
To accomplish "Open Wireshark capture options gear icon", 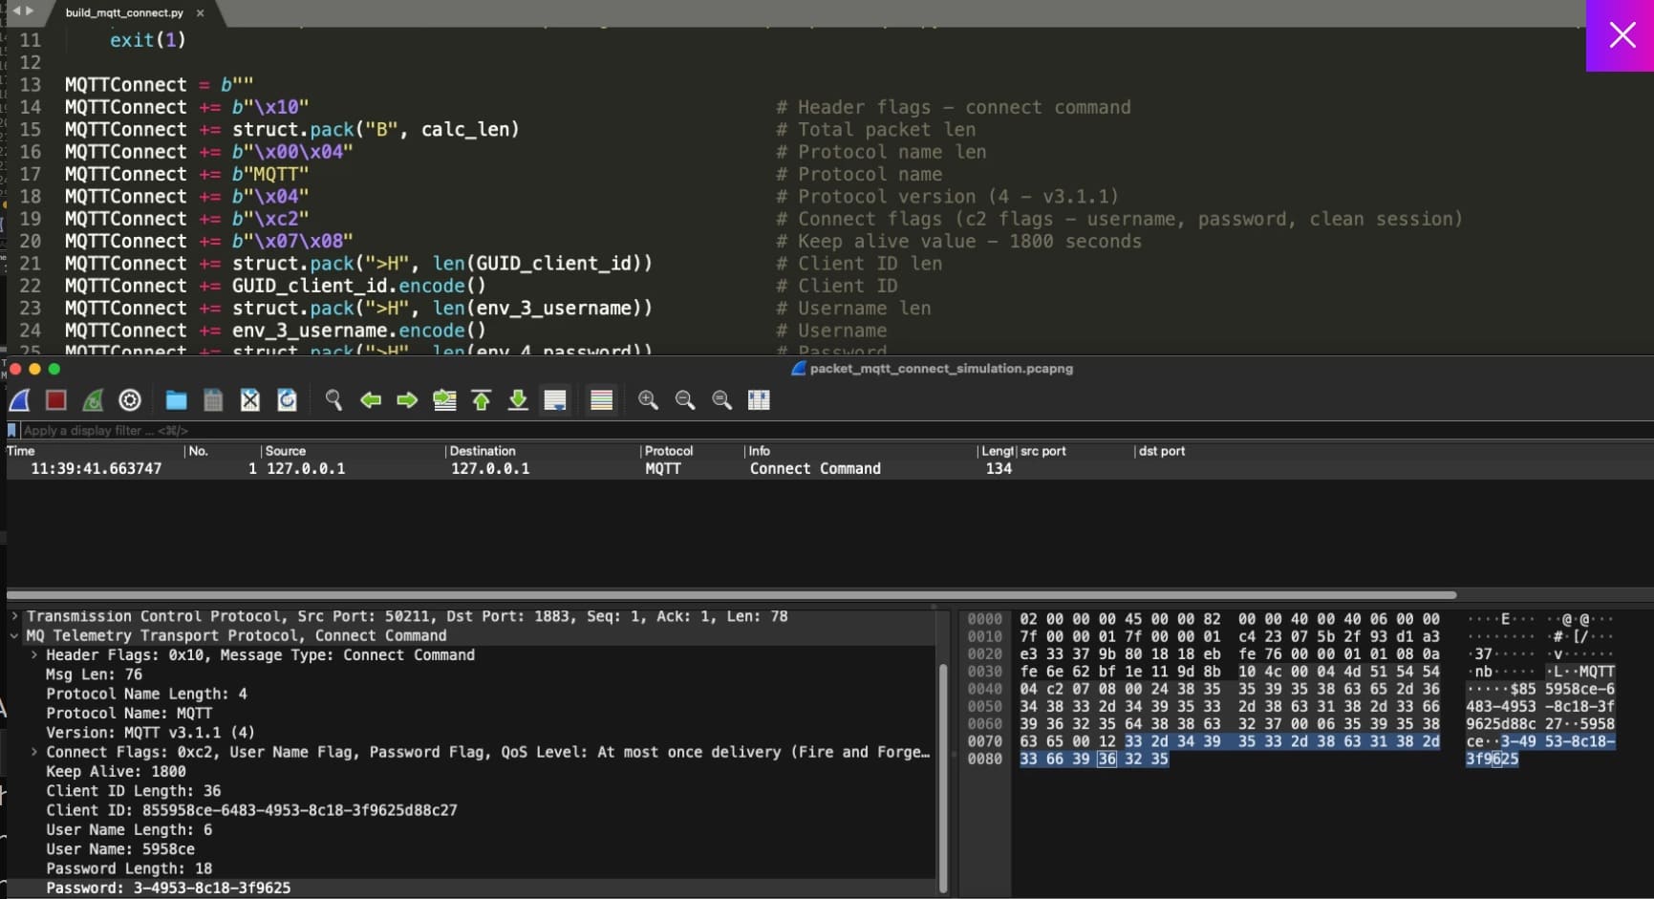I will point(130,400).
